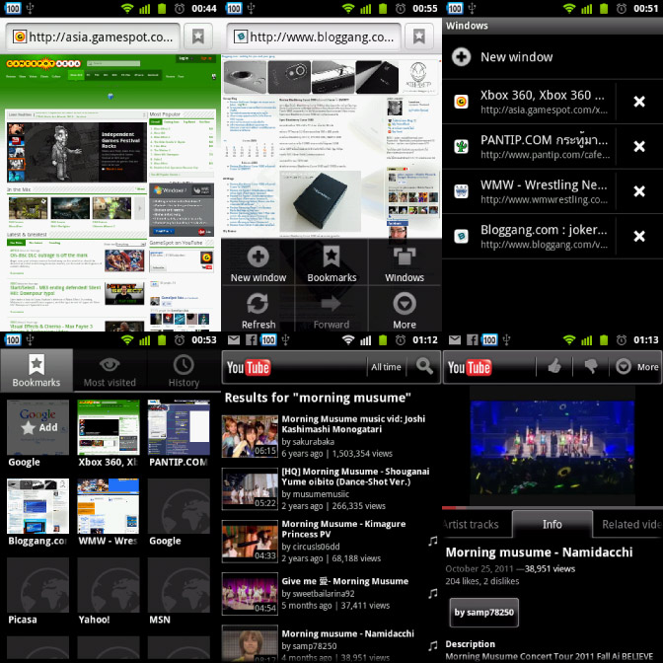The image size is (663, 663).
Task: Tap Refresh in the browser menu
Action: [258, 310]
